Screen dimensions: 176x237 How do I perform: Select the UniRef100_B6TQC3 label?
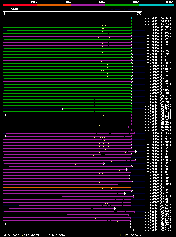click(158, 105)
